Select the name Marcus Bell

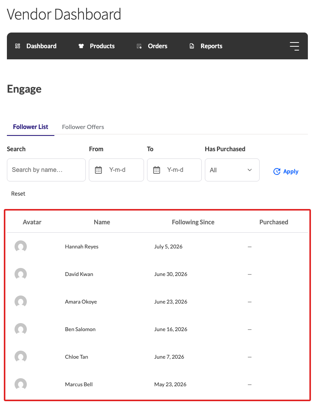click(x=79, y=384)
